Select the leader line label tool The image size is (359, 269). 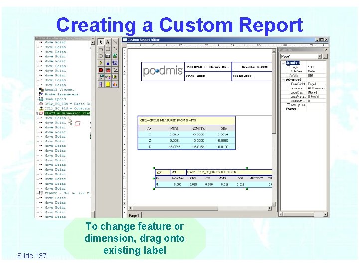coord(101,77)
